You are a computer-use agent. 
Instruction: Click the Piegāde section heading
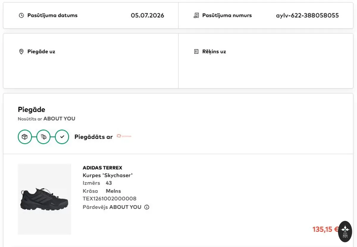coord(32,110)
